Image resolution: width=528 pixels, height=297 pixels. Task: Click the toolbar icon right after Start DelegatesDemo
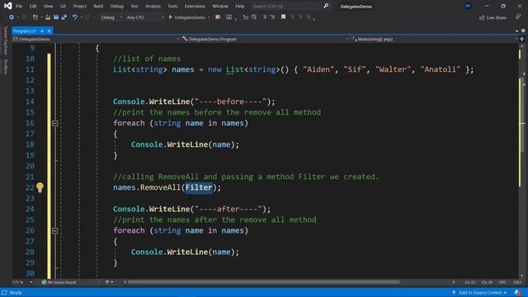coord(218,17)
